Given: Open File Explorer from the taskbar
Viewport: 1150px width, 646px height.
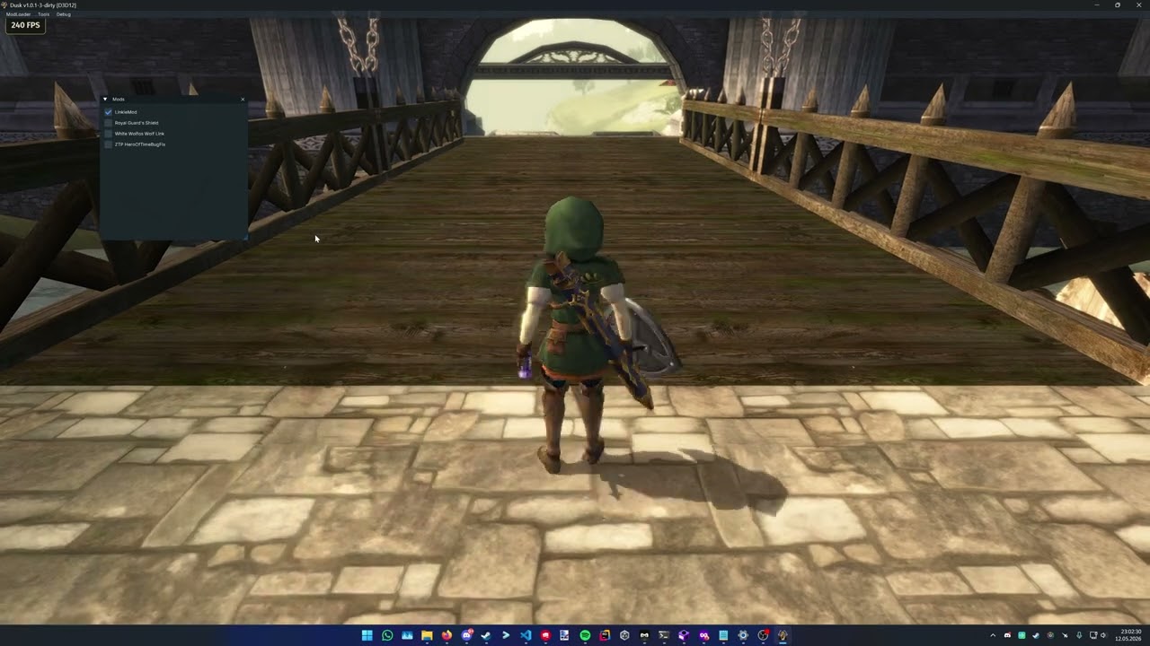Looking at the screenshot, I should coord(427,635).
